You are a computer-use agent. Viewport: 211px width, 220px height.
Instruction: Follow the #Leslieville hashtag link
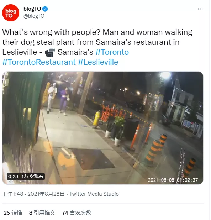pyautogui.click(x=98, y=62)
